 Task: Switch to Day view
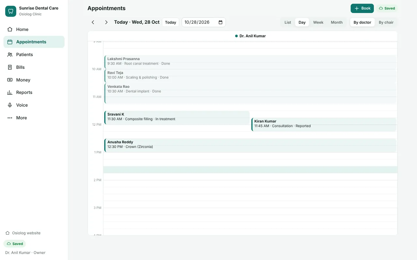pos(302,22)
